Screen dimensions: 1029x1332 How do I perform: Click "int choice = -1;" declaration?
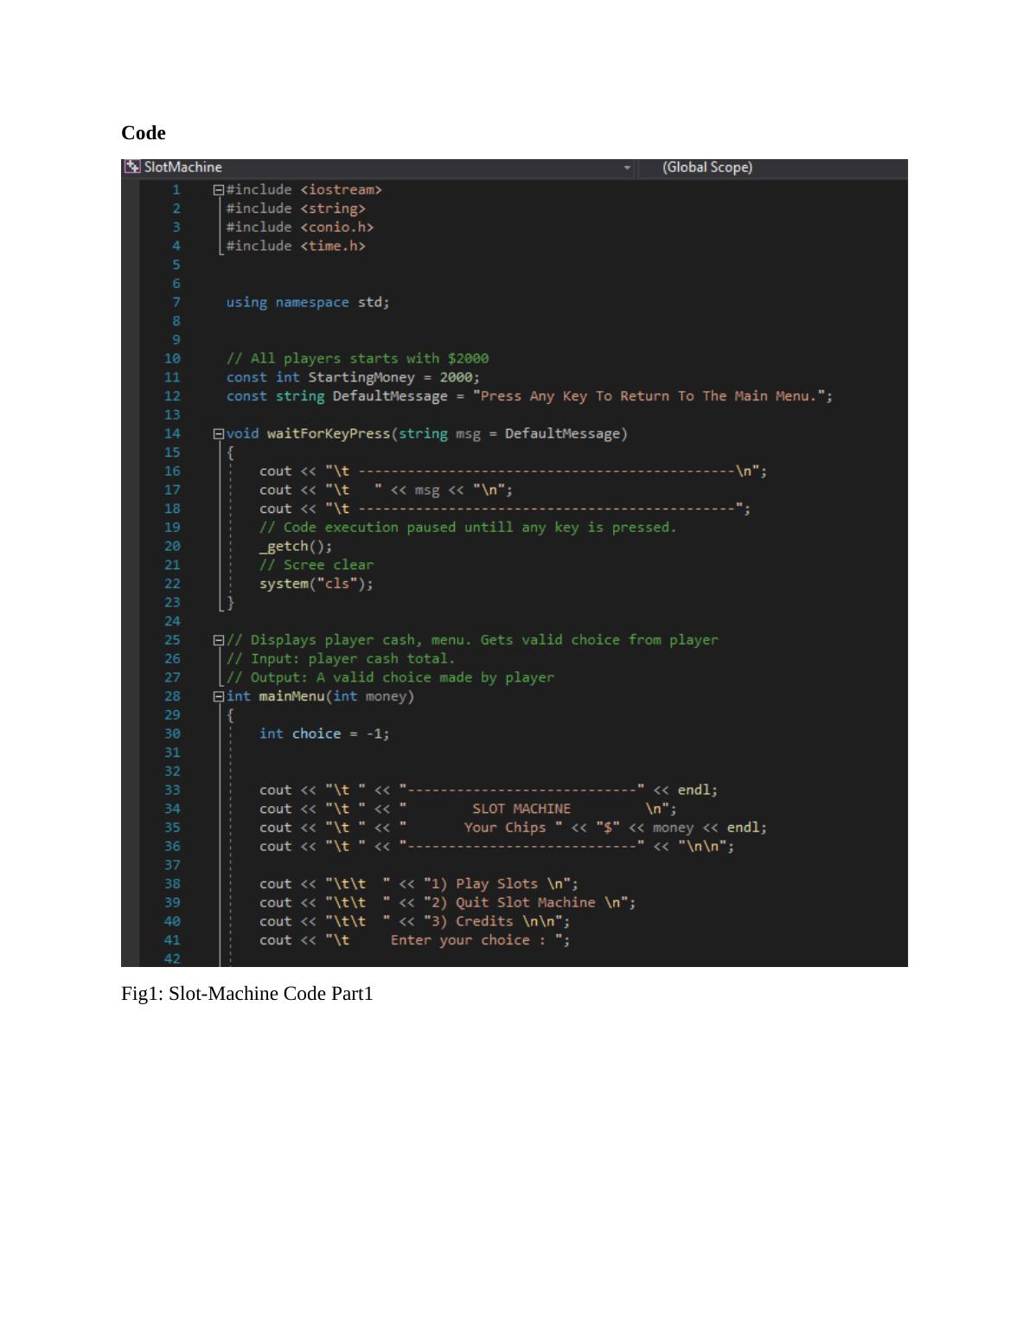coord(324,733)
